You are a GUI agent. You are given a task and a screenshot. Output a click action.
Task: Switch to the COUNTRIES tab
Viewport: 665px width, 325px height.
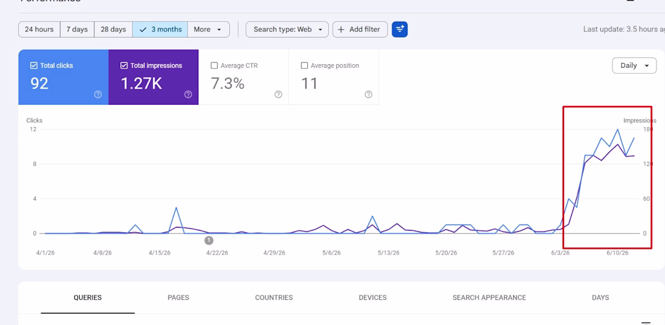click(274, 297)
